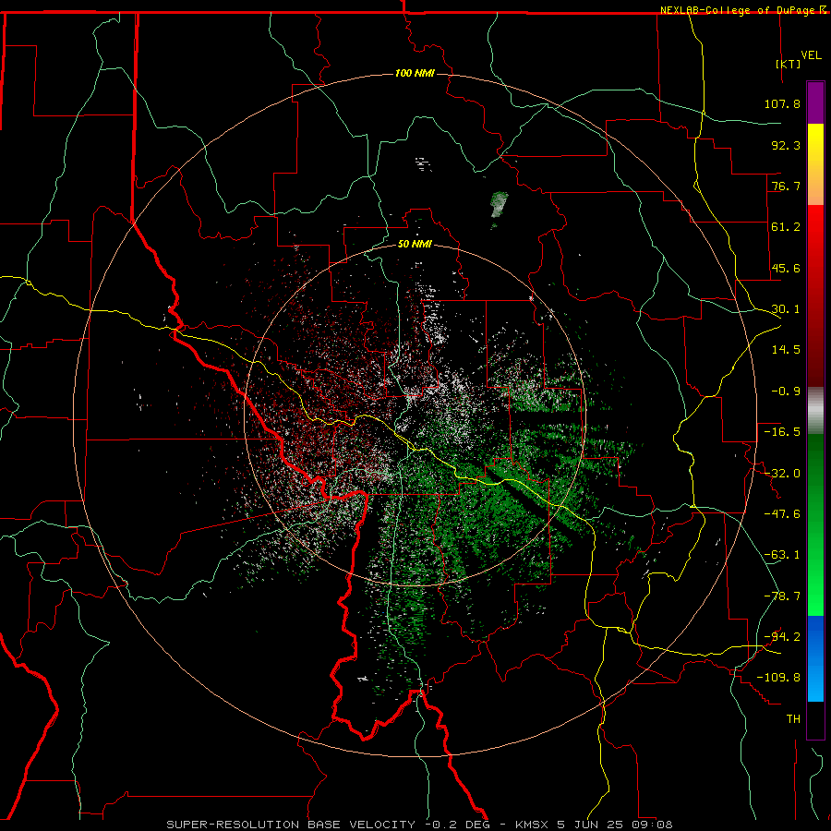
Task: Click the 76.7 legend value
Action: coord(786,186)
